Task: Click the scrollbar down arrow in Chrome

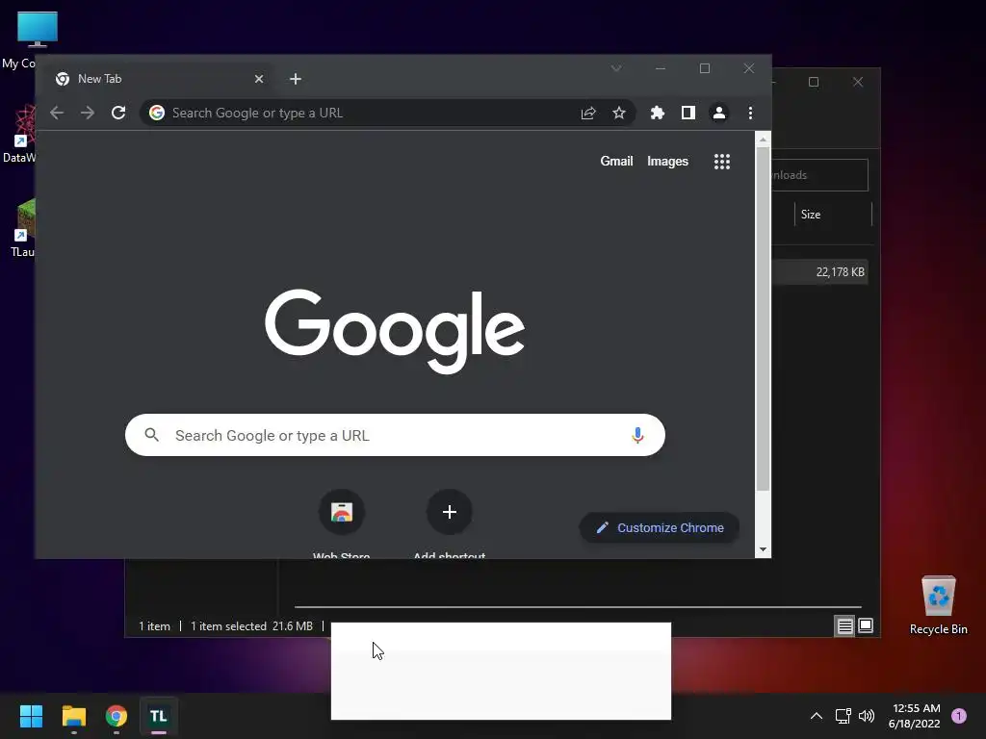Action: [763, 549]
